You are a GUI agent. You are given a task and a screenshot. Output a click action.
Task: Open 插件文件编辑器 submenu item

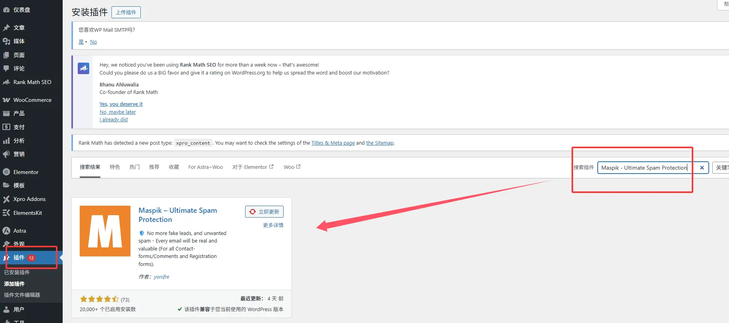pos(22,295)
